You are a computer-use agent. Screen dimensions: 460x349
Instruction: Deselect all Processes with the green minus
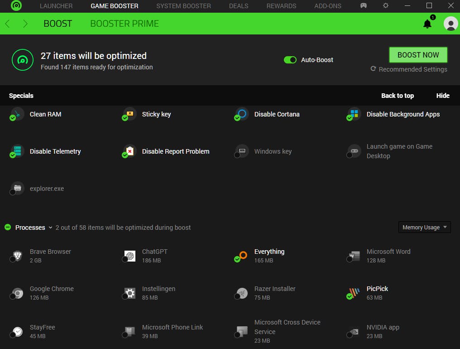tap(8, 227)
